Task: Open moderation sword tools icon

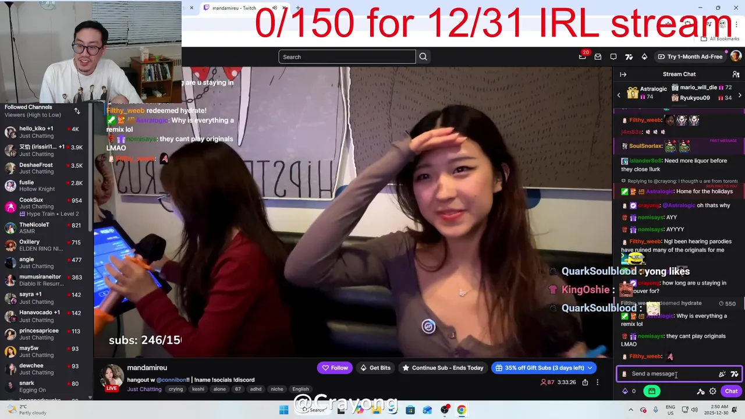Action: coord(701,391)
